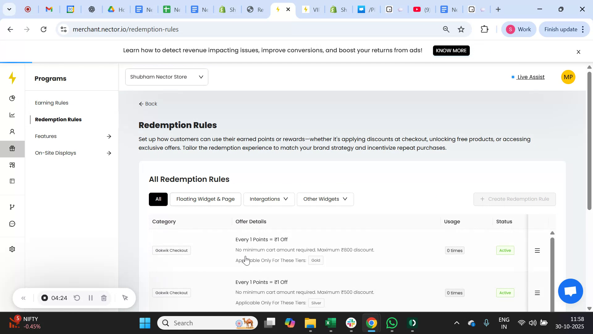The width and height of the screenshot is (593, 334).
Task: Go back using the Back link
Action: [x=148, y=104]
